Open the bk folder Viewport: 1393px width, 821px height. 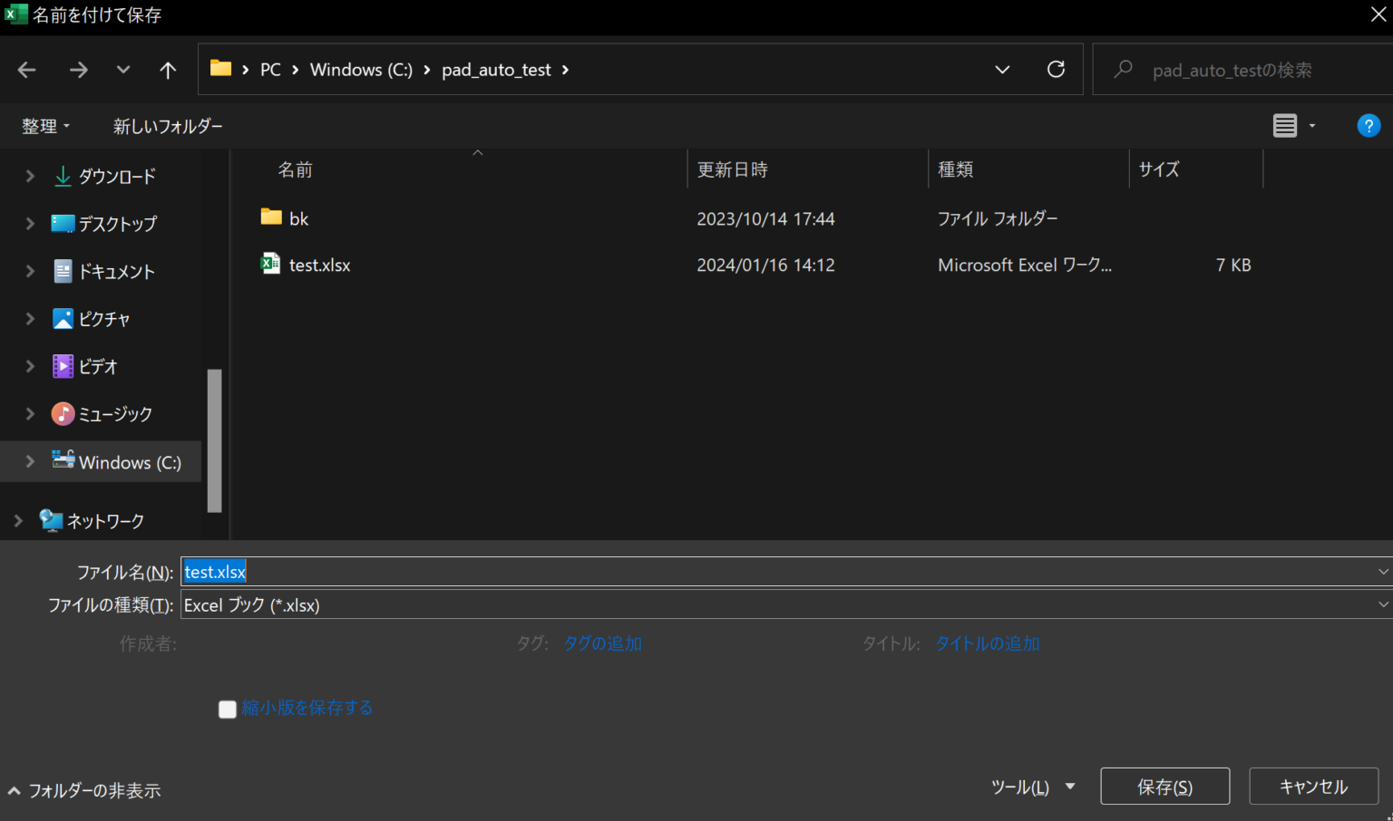pyautogui.click(x=298, y=218)
